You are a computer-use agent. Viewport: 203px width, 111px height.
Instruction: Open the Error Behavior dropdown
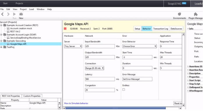click(x=140, y=46)
